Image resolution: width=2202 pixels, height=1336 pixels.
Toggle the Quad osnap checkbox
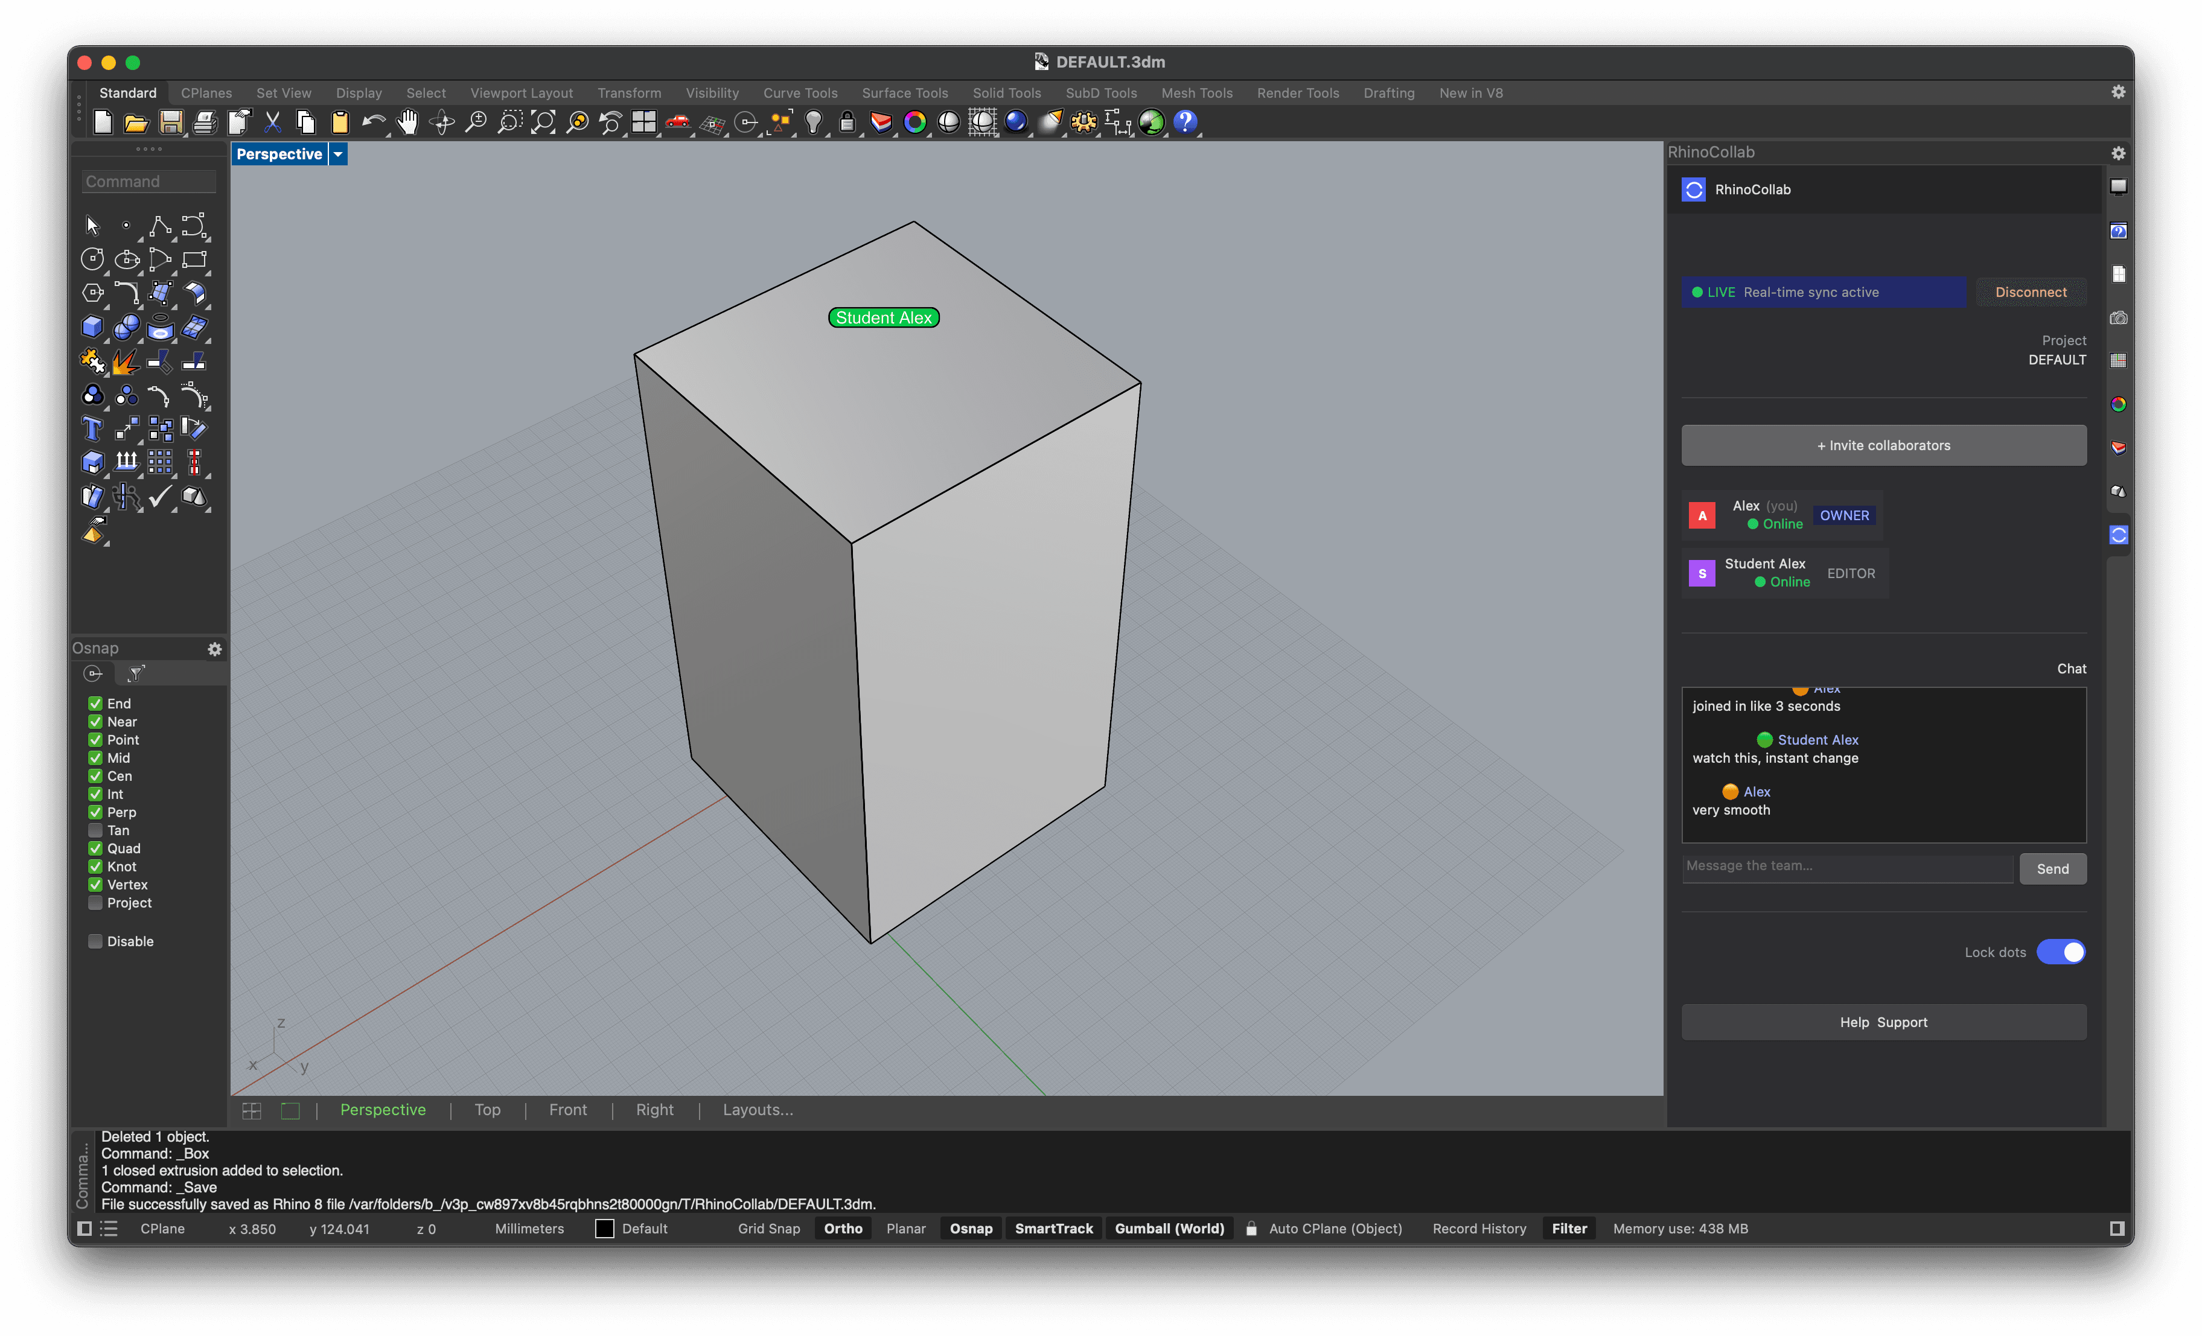point(95,849)
